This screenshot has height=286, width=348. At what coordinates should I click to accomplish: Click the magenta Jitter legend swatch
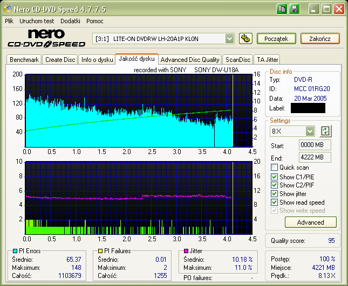pos(186,251)
